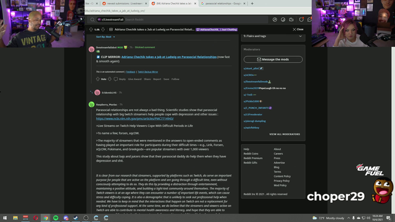This screenshot has width=395, height=222.
Task: Downvote the livestreamfailsbot stickied comment
Action: tap(110, 79)
